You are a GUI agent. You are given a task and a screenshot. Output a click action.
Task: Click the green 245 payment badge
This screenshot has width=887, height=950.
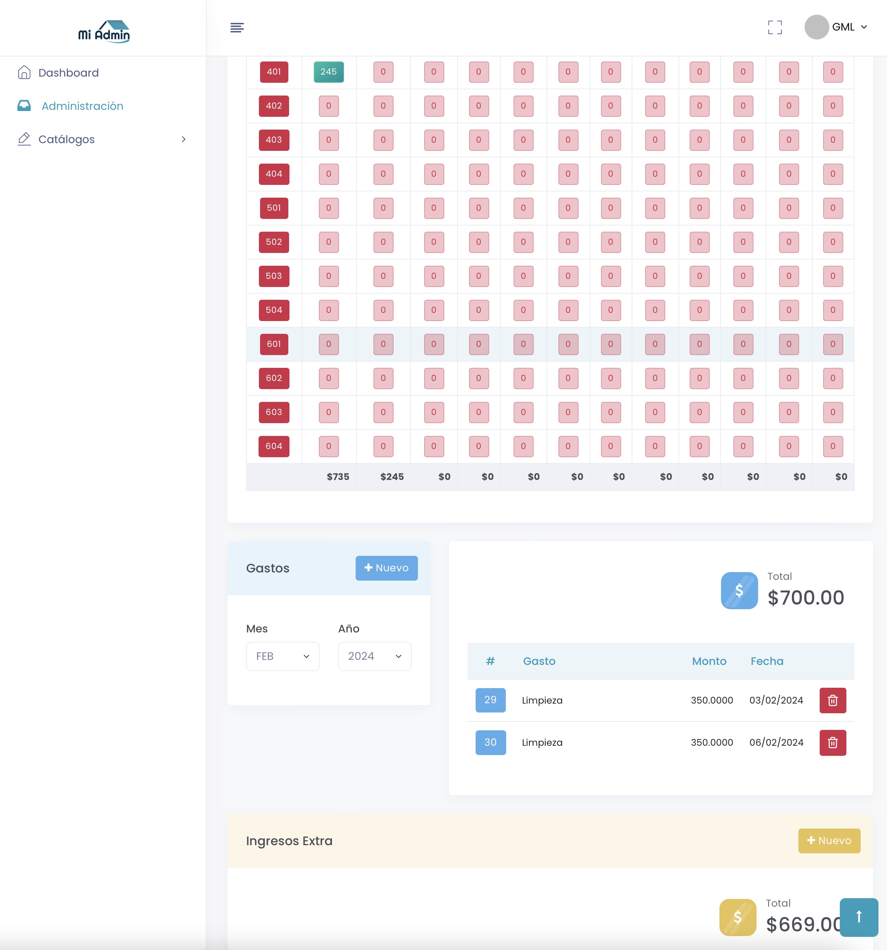(329, 72)
